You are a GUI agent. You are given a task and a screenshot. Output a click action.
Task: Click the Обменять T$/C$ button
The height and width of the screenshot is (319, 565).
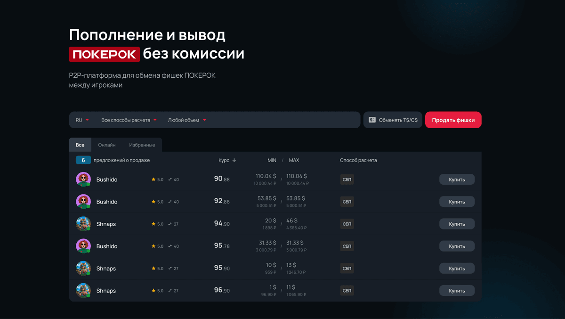tap(393, 120)
